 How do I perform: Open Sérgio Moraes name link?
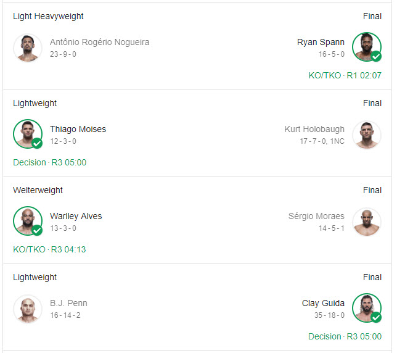pyautogui.click(x=316, y=216)
